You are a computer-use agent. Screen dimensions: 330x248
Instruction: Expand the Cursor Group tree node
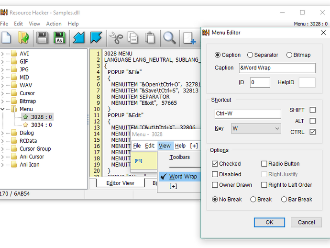tap(2, 149)
